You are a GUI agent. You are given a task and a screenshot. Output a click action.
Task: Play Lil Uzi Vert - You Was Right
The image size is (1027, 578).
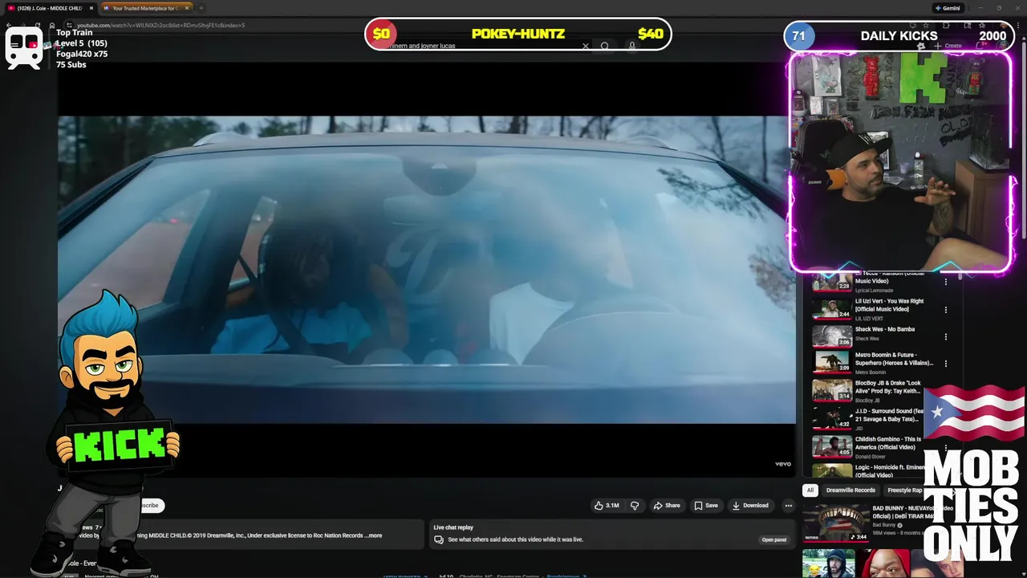tap(831, 309)
